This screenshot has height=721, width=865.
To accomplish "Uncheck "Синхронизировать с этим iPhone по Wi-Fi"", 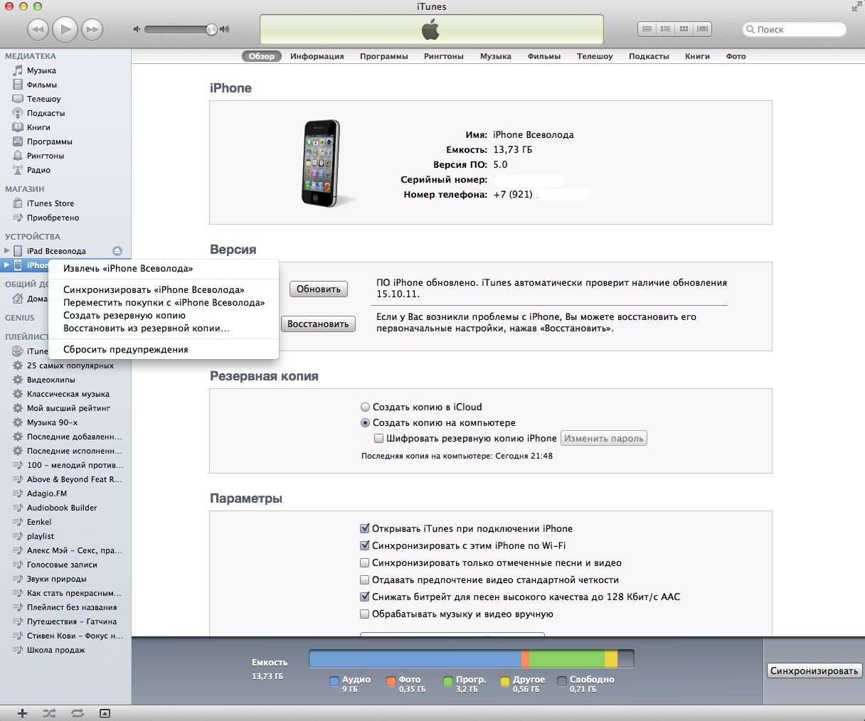I will pyautogui.click(x=365, y=546).
